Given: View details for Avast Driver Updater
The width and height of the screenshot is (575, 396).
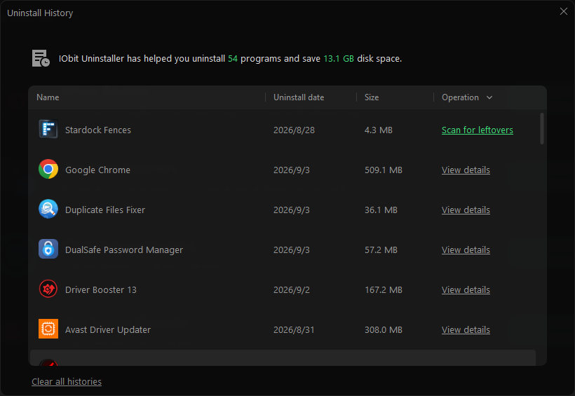Looking at the screenshot, I should (466, 330).
